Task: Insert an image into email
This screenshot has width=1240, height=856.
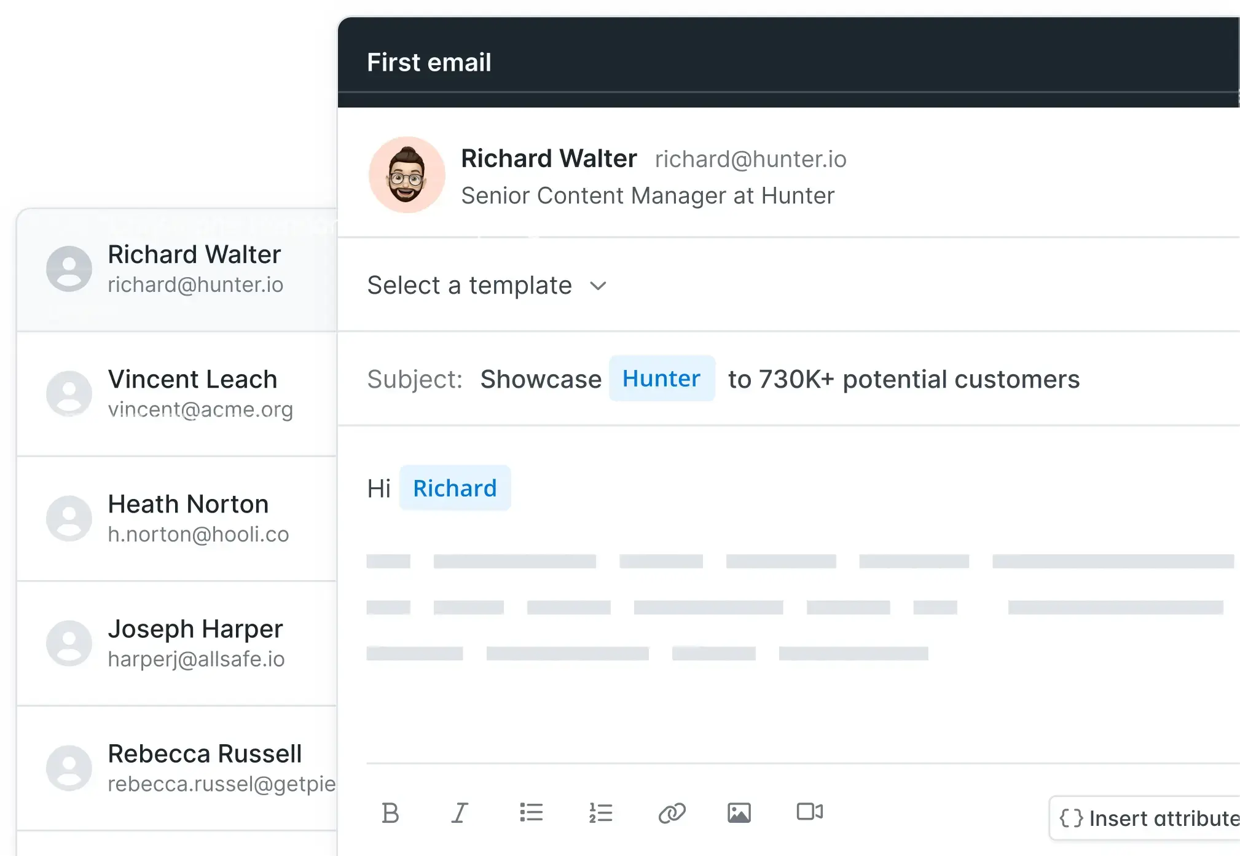Action: click(739, 813)
